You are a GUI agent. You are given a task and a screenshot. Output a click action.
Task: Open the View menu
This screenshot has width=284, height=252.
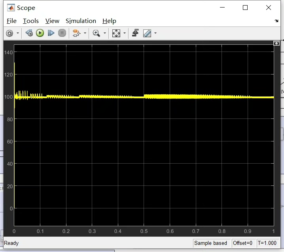52,21
